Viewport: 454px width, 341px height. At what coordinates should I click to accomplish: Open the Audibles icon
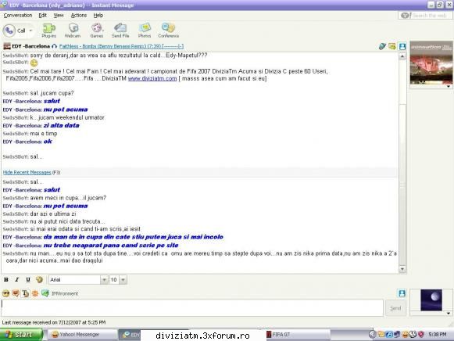point(16,293)
